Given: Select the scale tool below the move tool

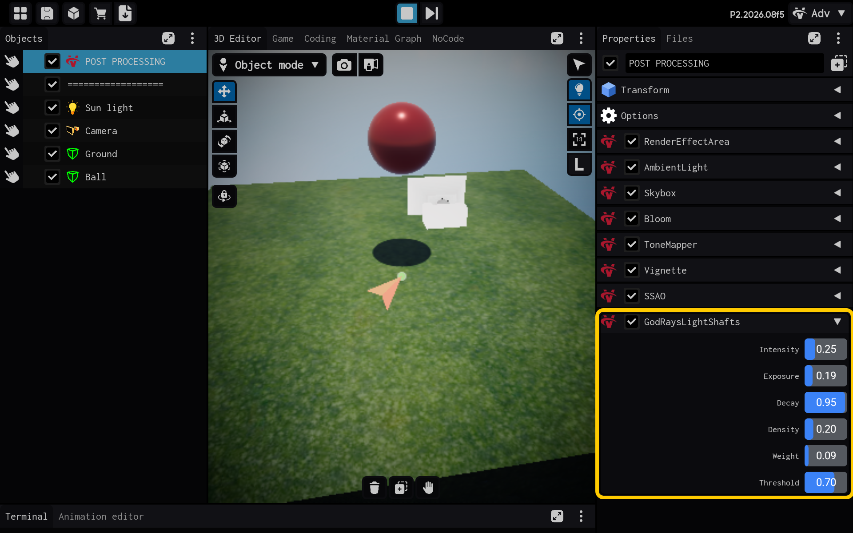Looking at the screenshot, I should tap(224, 116).
